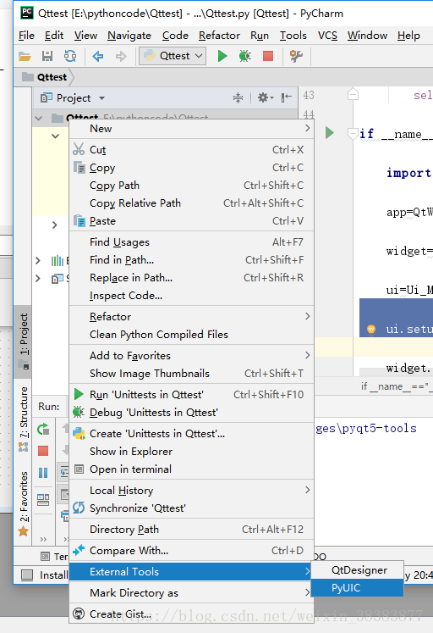Click the Back navigation arrow

(98, 56)
